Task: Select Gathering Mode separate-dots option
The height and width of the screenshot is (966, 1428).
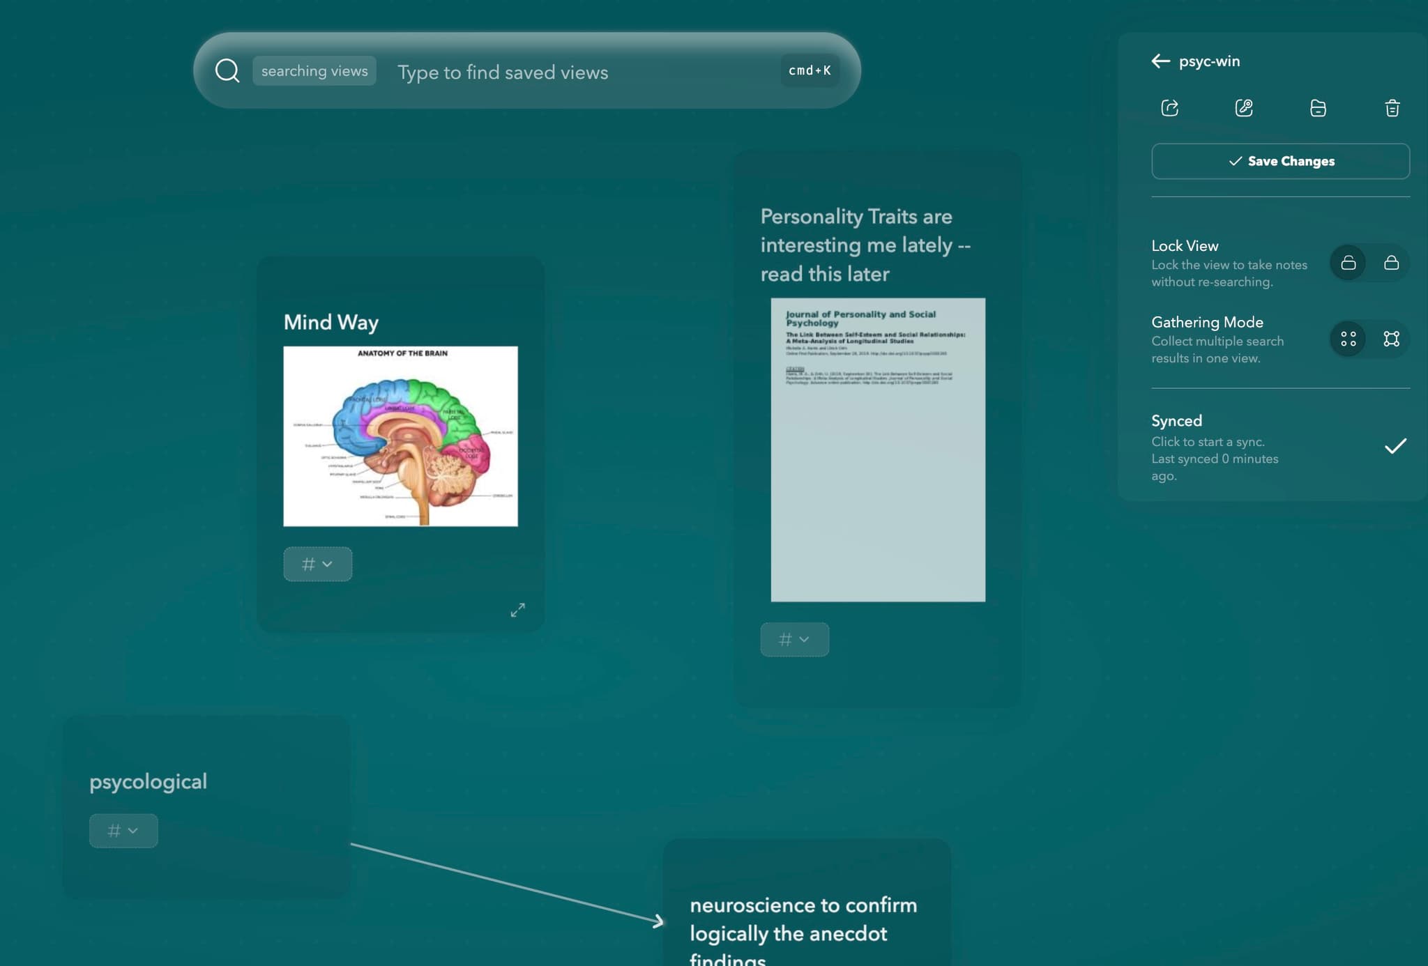Action: [x=1349, y=339]
